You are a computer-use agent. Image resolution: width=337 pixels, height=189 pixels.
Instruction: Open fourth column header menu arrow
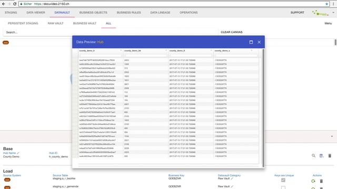point(252,50)
